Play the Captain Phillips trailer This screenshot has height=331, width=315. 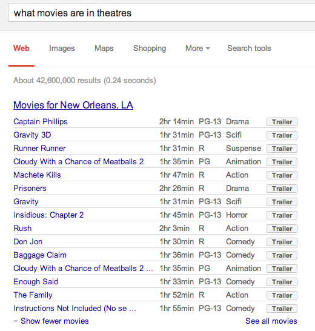(x=282, y=122)
